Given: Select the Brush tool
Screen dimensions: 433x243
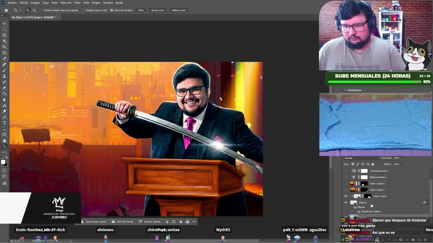Looking at the screenshot, I should (x=4, y=70).
